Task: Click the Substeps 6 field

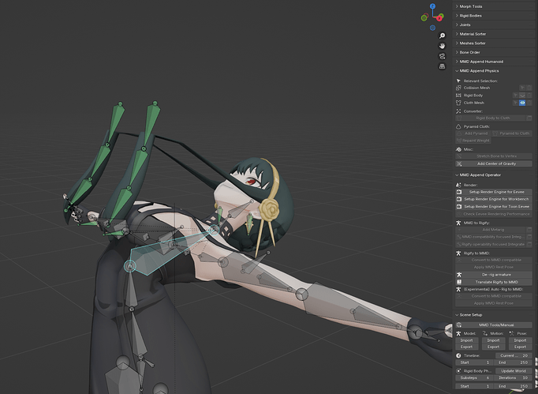Action: click(474, 377)
